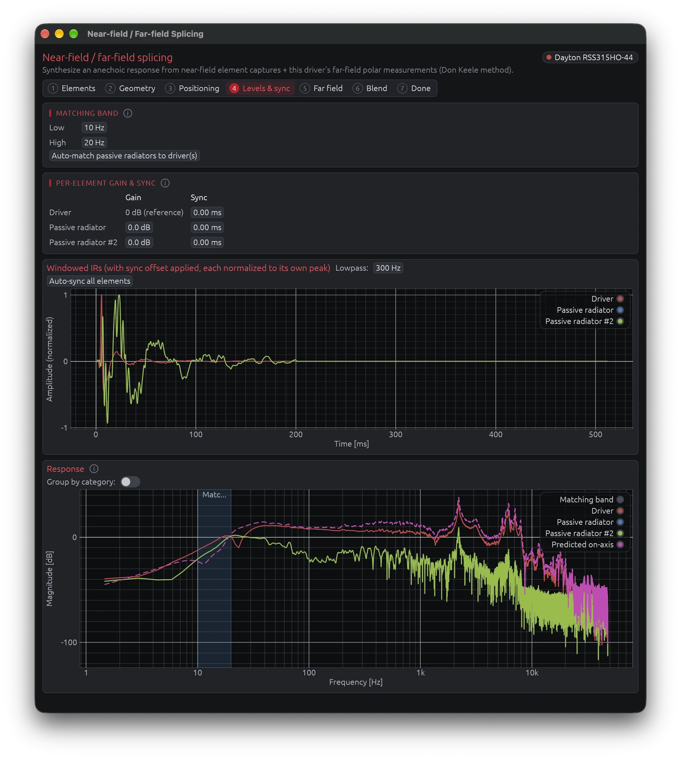Click red status dot beside Dayton RSS315HO-44
Image resolution: width=681 pixels, height=759 pixels.
(x=549, y=57)
